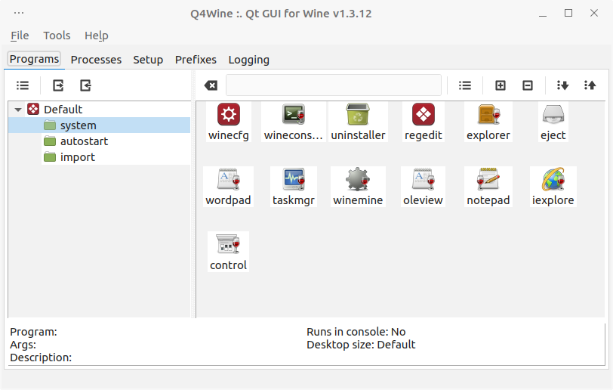Open the Prefixes tab

coord(196,60)
